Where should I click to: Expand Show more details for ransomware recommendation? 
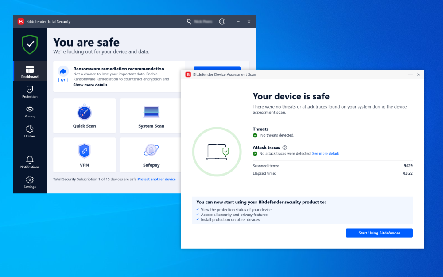click(90, 85)
